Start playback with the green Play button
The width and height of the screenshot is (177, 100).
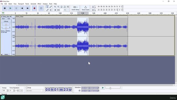point(11,8)
